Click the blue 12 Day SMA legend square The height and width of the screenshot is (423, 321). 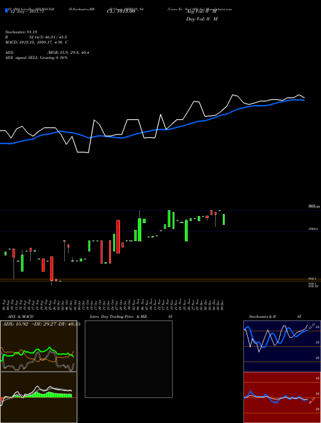[x=6, y=10]
